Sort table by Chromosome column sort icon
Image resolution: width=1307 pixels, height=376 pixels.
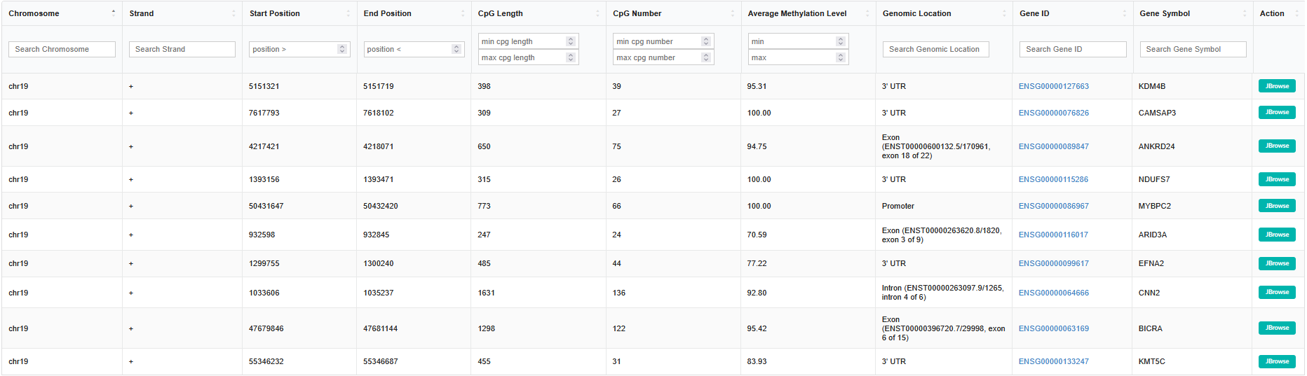tap(114, 13)
